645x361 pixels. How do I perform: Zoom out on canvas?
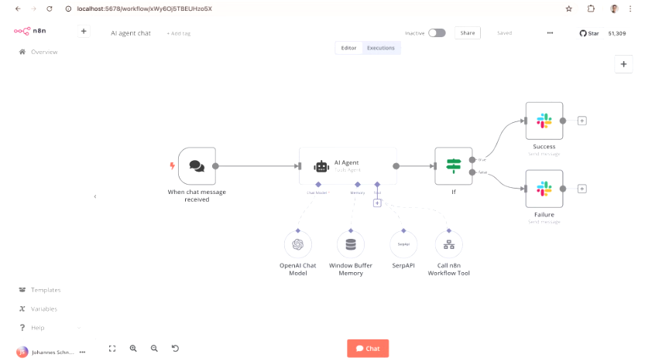(x=154, y=349)
